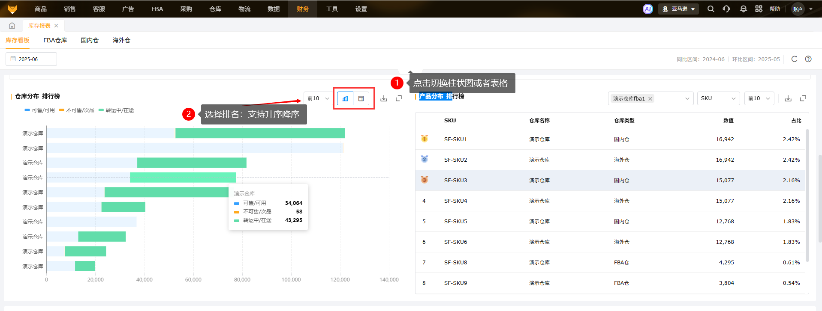Click the 产品分布 table vertical scrollbar
Screen dimensions: 822x311
coord(807,195)
